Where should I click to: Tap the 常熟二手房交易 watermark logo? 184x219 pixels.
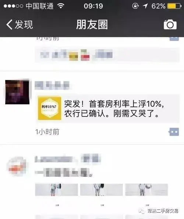tap(159, 211)
